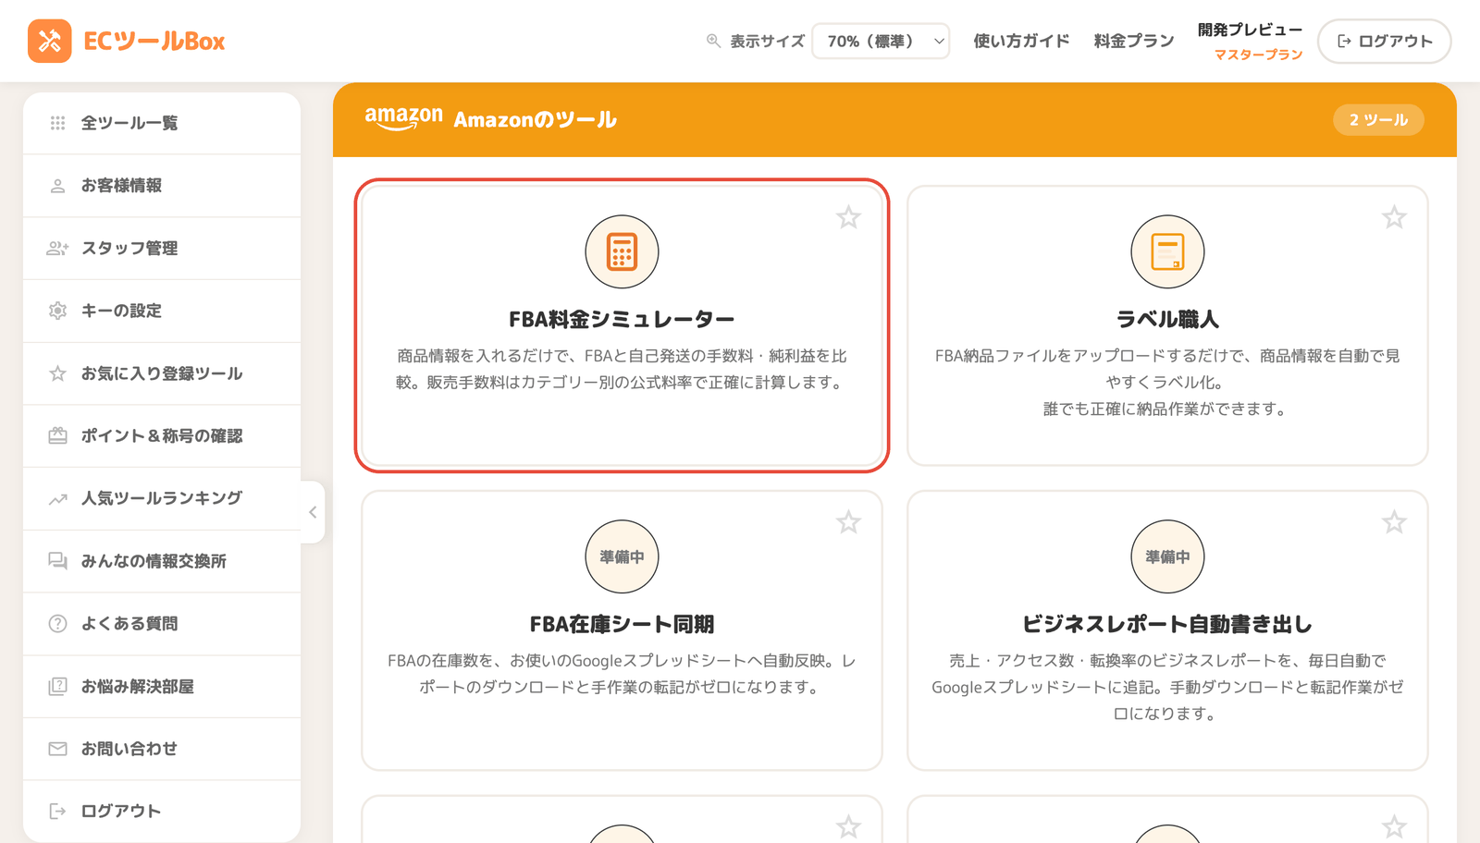Viewport: 1480px width, 843px height.
Task: Click the magnifier icon beside 表示サイズ
Action: [x=713, y=41]
